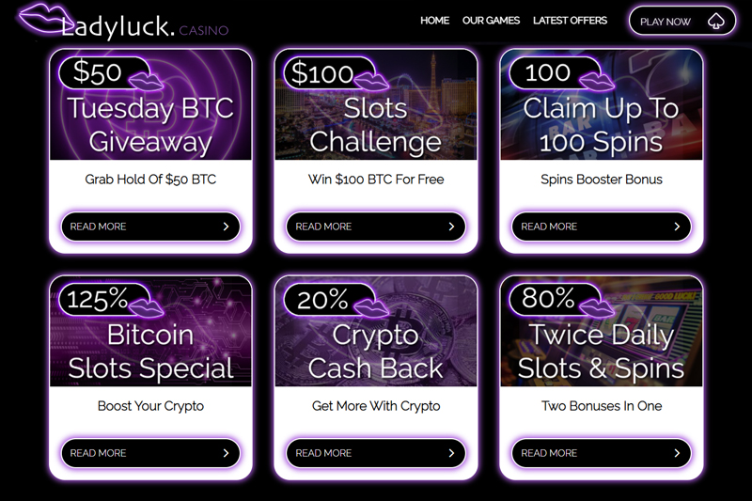The image size is (752, 501).
Task: Click the Ladyluck Casino lips logo
Action: click(45, 18)
